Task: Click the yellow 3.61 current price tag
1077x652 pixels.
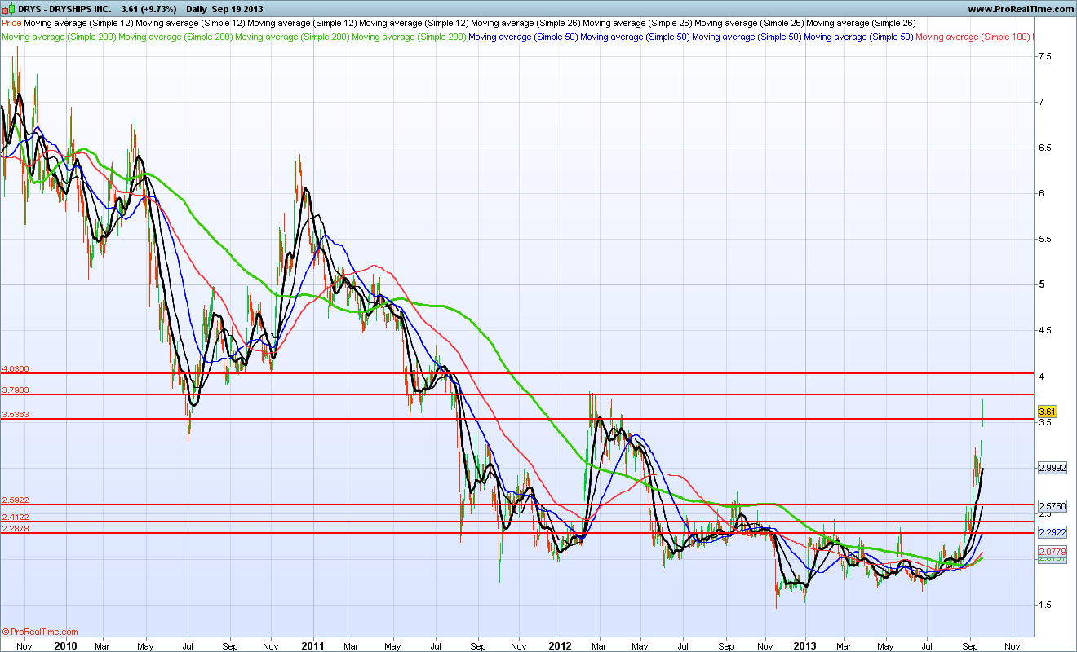Action: click(1048, 412)
